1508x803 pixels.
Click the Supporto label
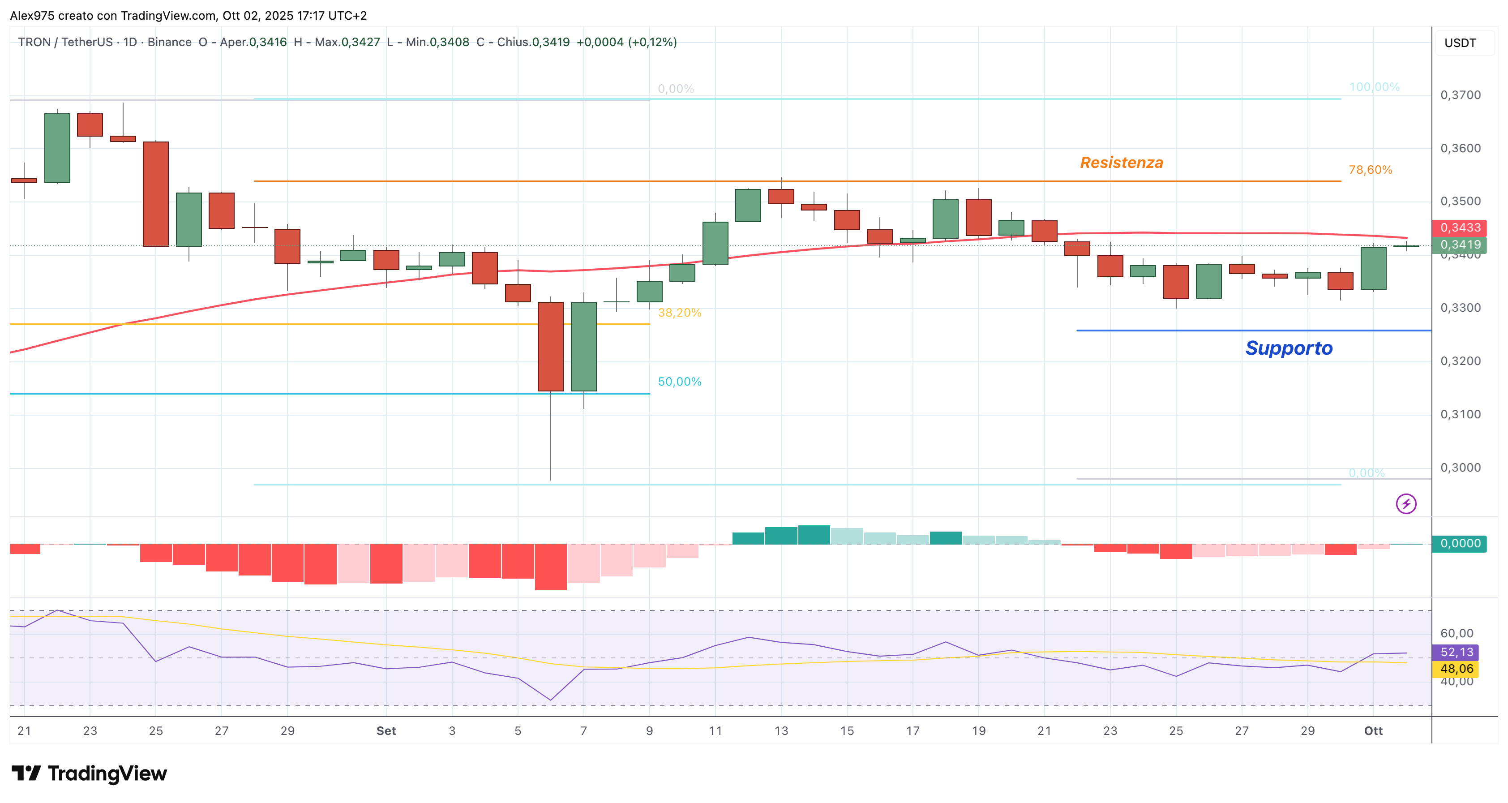(x=1289, y=348)
